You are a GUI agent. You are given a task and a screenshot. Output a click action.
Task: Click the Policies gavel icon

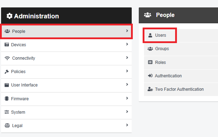point(7,72)
